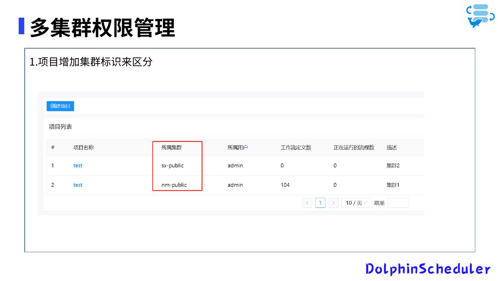Click the 正在运行的流程数 column header
This screenshot has height=281, width=501.
(x=354, y=147)
